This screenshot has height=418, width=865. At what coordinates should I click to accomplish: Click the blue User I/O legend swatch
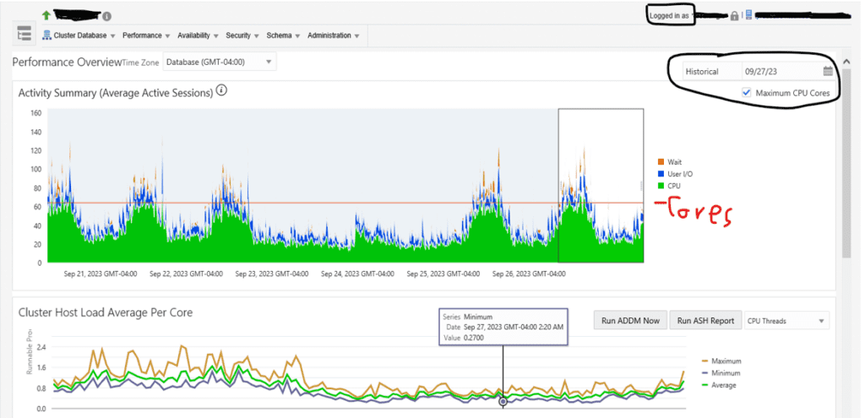660,174
